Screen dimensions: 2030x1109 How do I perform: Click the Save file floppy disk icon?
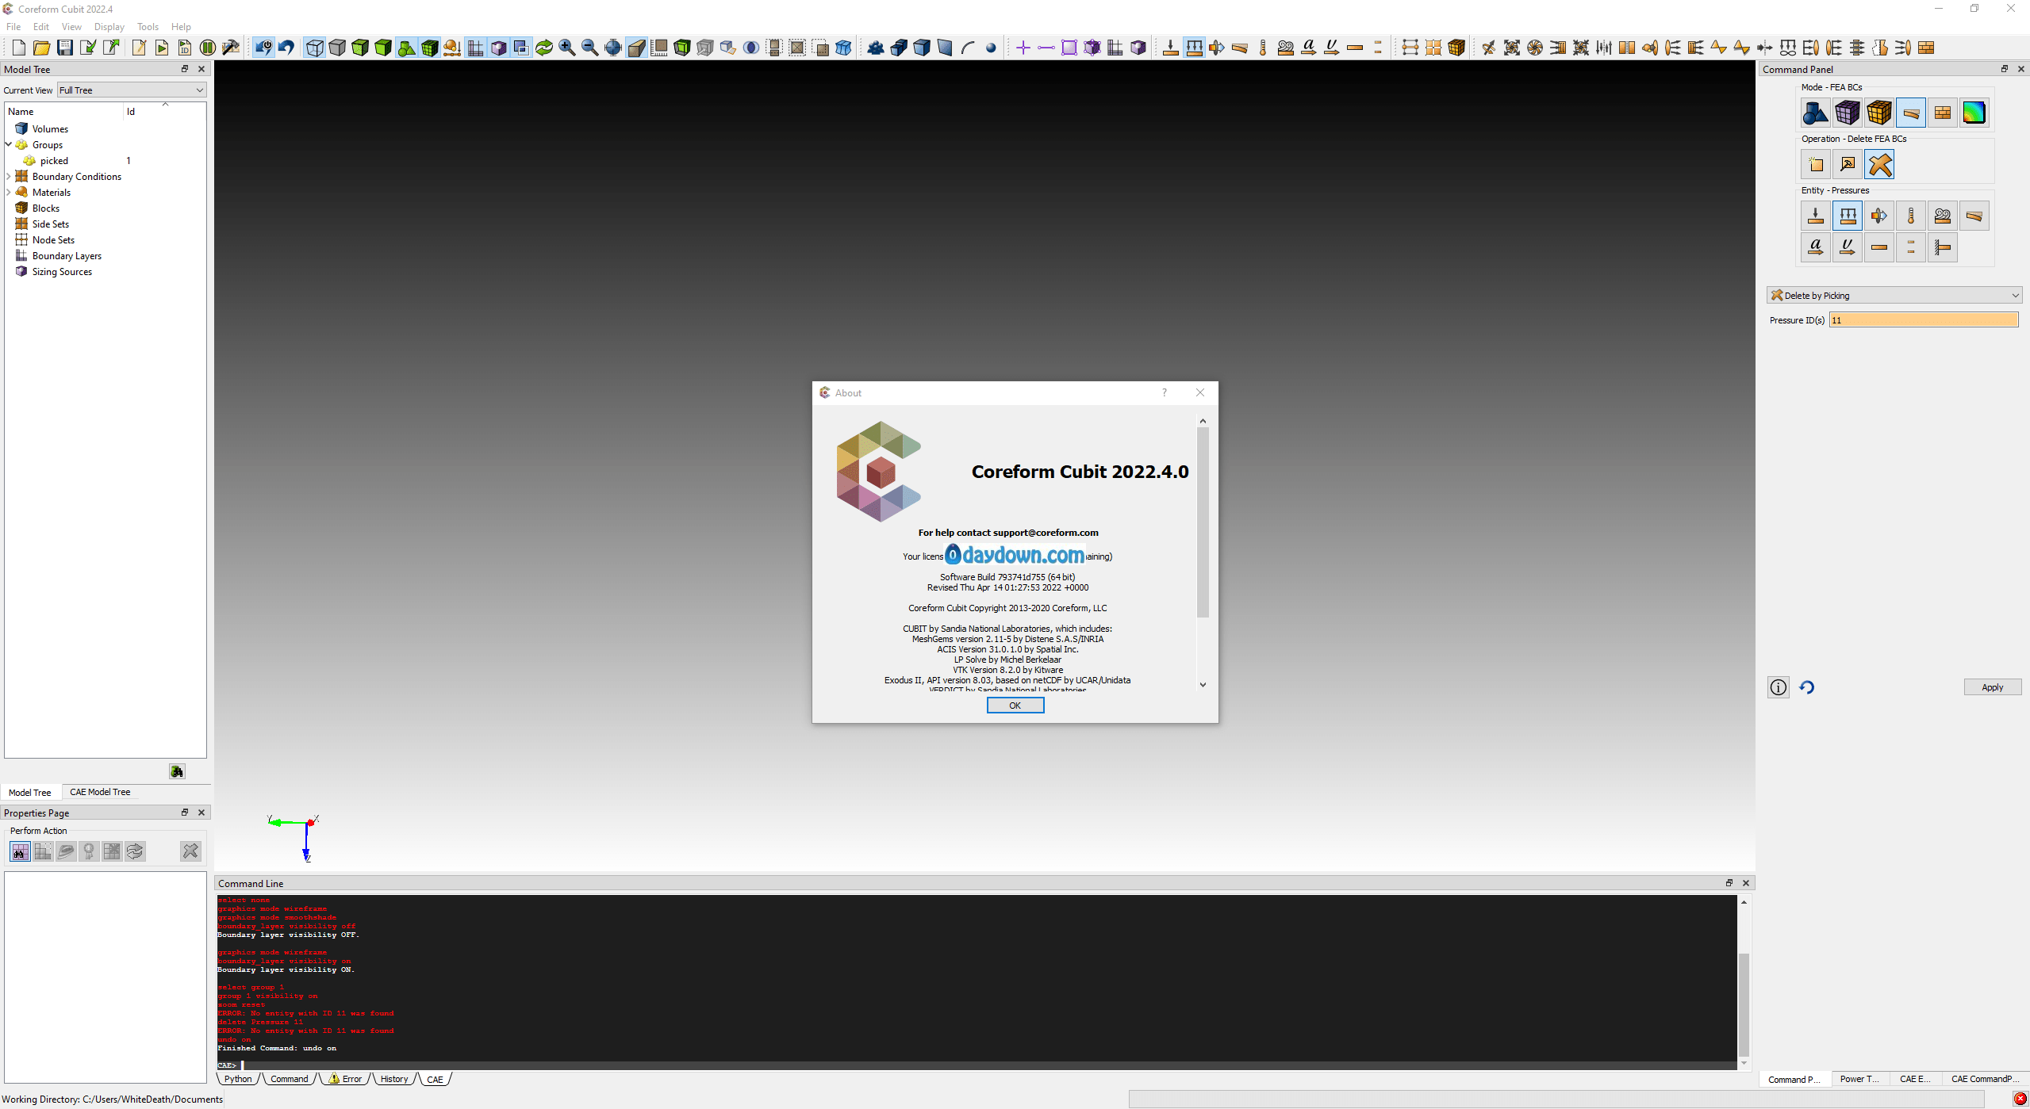click(65, 48)
